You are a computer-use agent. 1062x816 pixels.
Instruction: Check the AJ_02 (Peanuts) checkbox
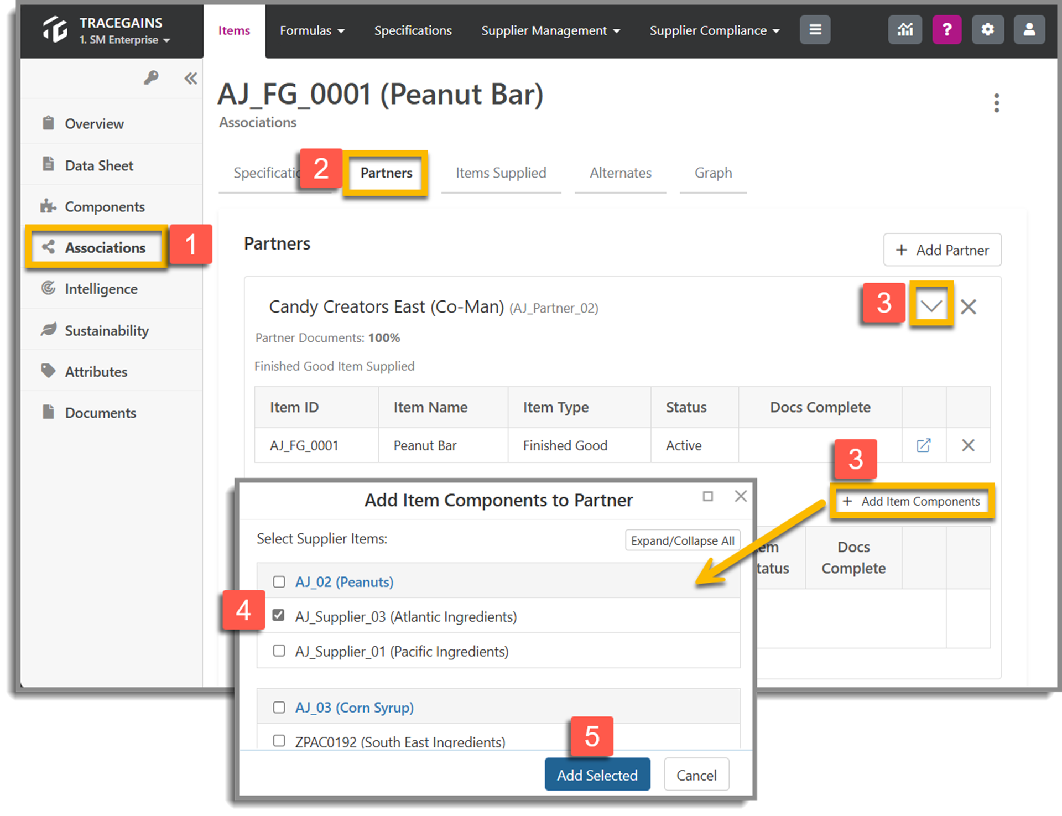(279, 581)
